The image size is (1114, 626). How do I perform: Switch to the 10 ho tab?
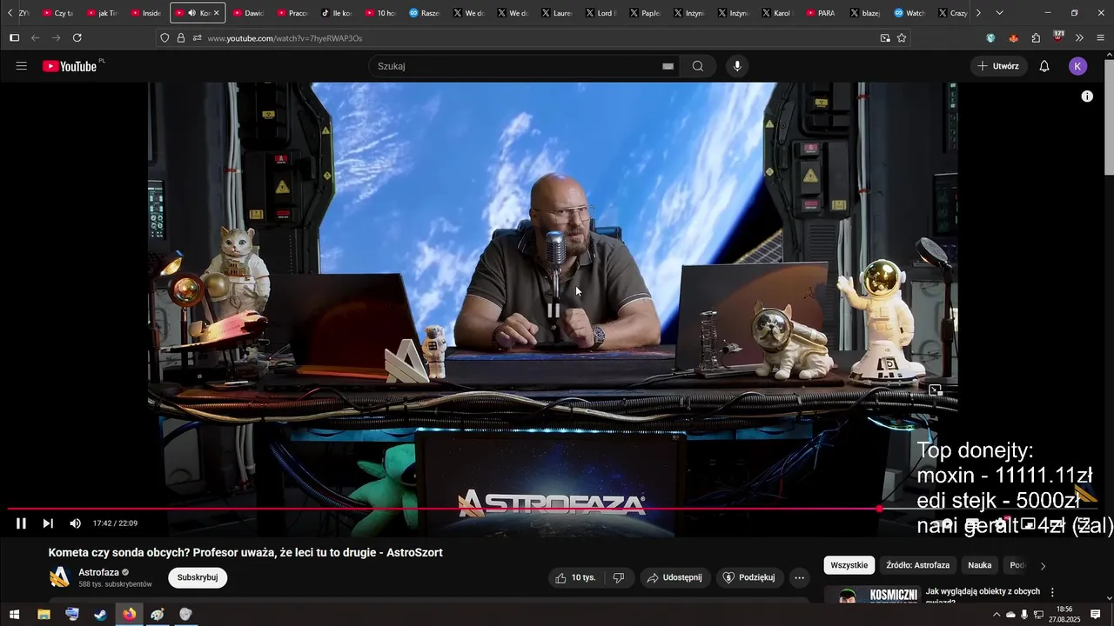pos(381,13)
